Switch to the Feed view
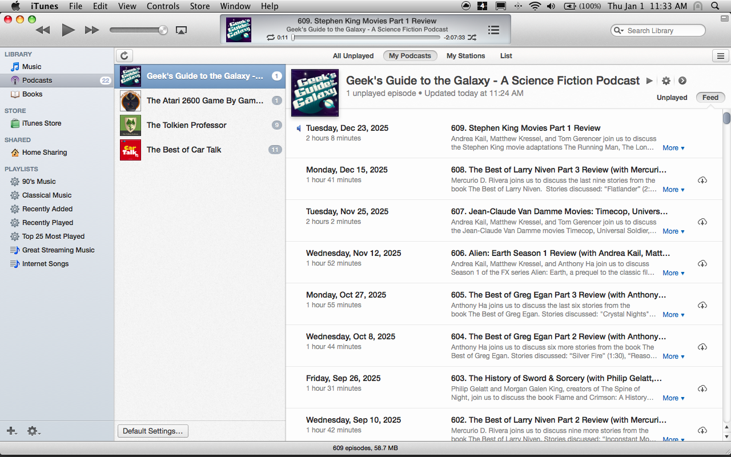 (710, 97)
